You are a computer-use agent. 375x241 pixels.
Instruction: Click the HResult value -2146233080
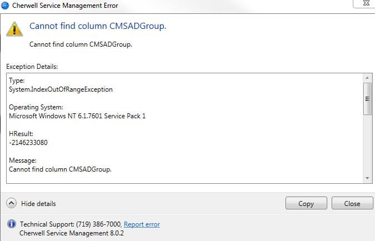(x=29, y=143)
